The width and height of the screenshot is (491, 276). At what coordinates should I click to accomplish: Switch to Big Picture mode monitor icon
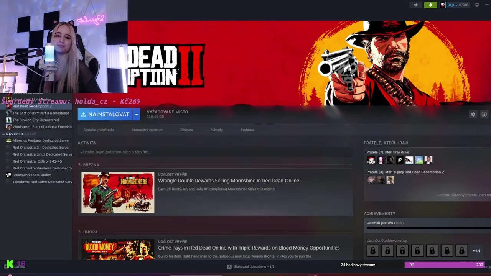(477, 5)
